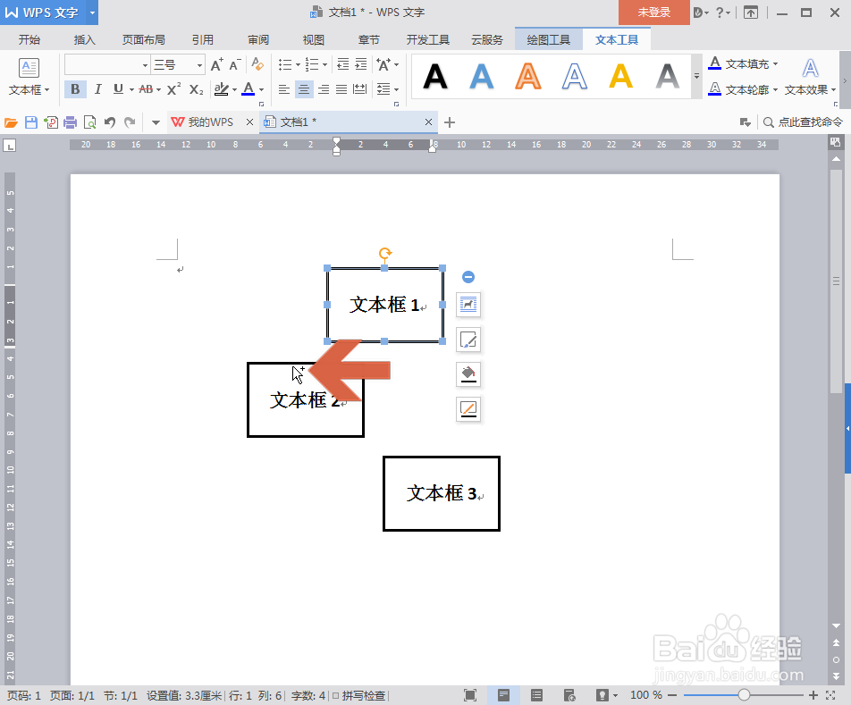Image resolution: width=851 pixels, height=705 pixels.
Task: Toggle superscript X² button
Action: click(x=173, y=89)
